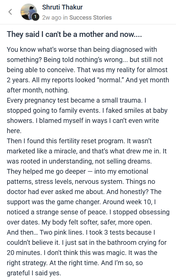The image size is (176, 278).
Task: Click the line 'after month, nothing.'
Action: pyautogui.click(x=38, y=90)
